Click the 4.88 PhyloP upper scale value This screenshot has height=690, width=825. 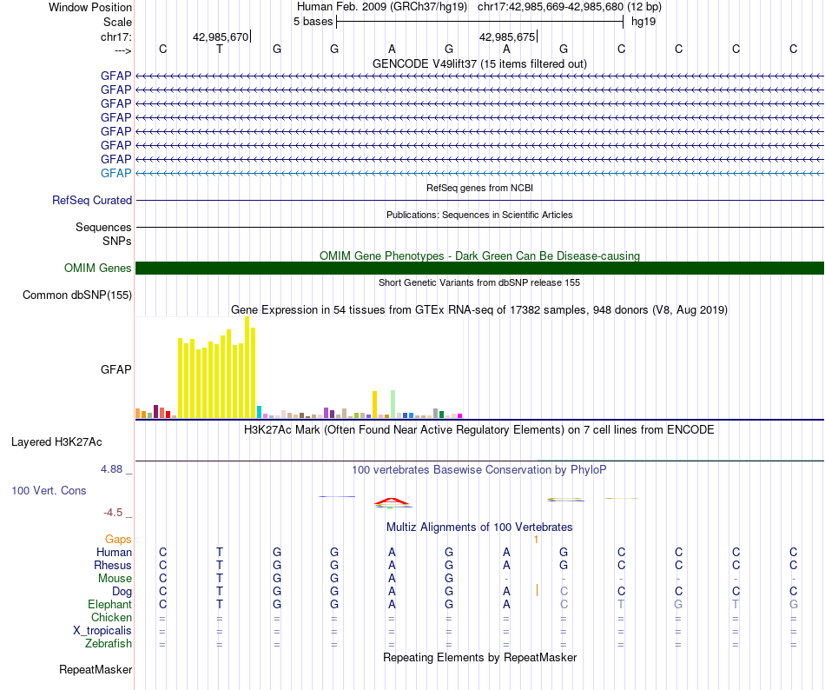point(111,469)
